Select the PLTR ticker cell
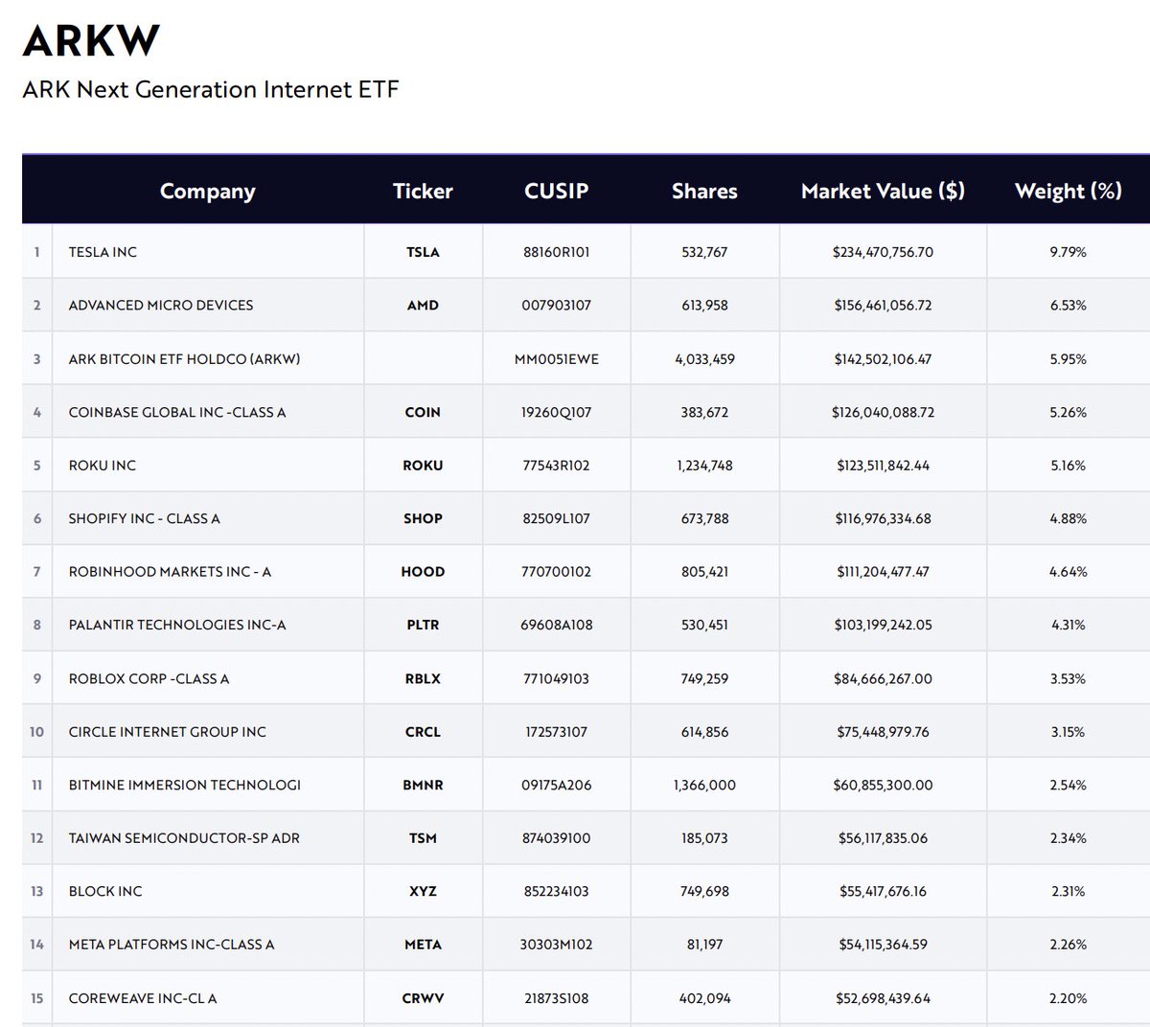 [423, 625]
